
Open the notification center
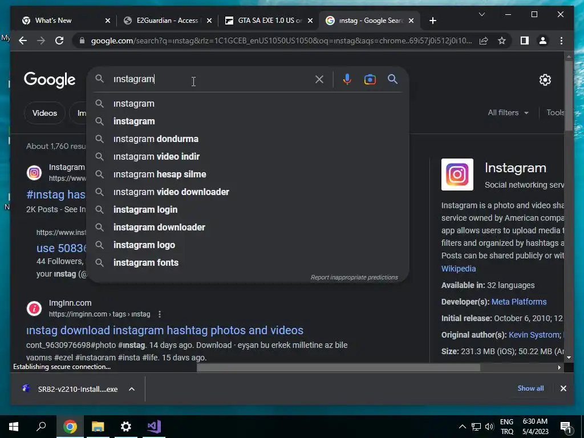[566, 427]
